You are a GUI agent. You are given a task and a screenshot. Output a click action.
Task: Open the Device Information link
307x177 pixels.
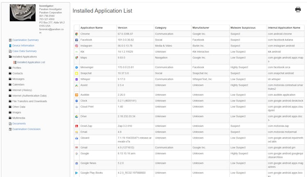click(23, 46)
